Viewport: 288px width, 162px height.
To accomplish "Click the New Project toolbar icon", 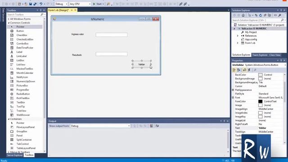I will pos(20,4).
